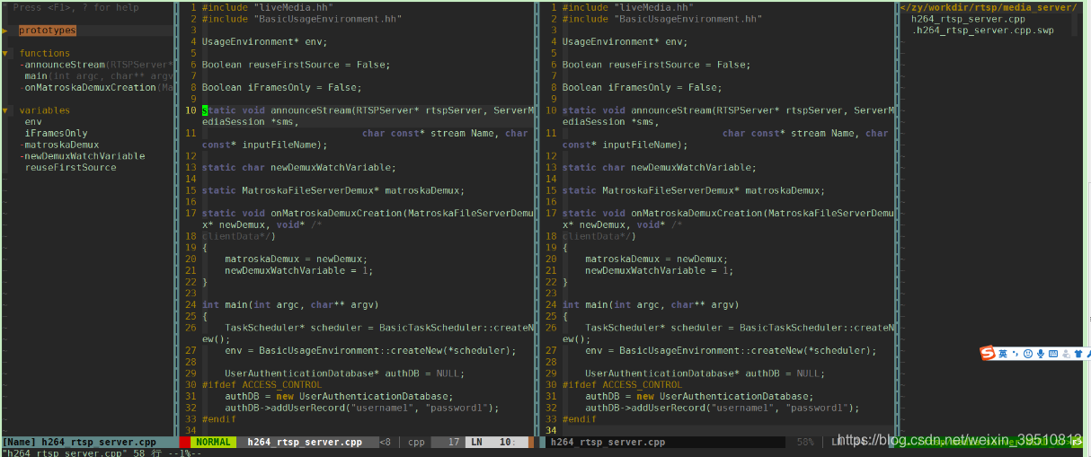The height and width of the screenshot is (457, 1091).
Task: Click reuseFirstSource declaration in left pane
Action: pyautogui.click(x=296, y=65)
